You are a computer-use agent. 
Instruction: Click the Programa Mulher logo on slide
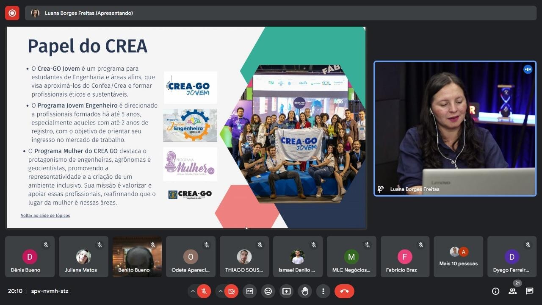coord(191,164)
